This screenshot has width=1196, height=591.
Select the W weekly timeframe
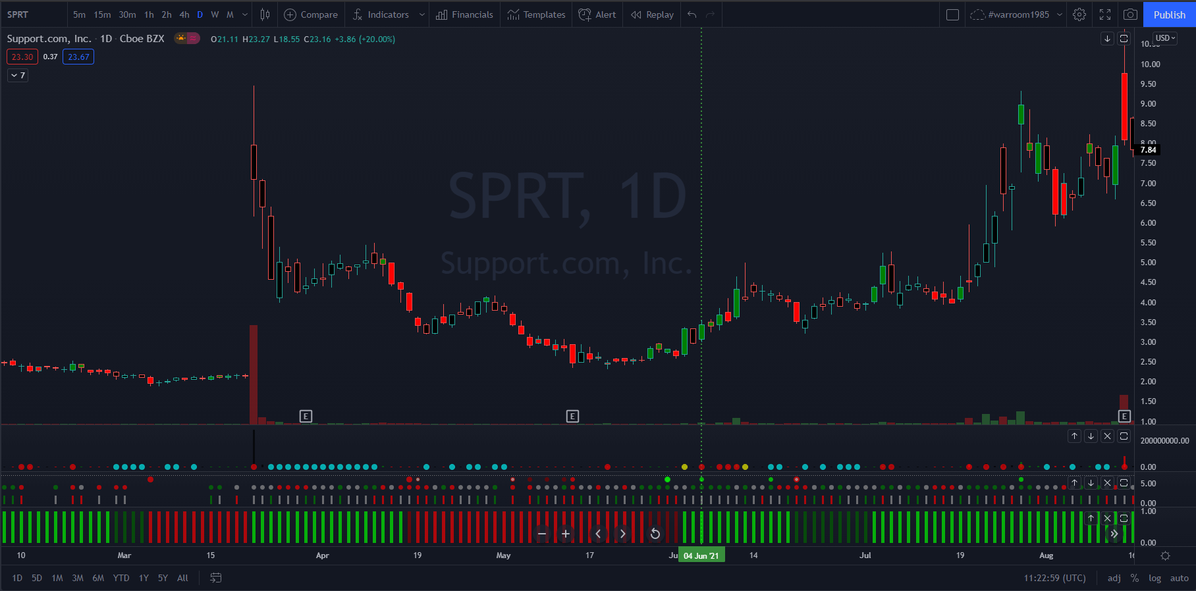pos(215,14)
